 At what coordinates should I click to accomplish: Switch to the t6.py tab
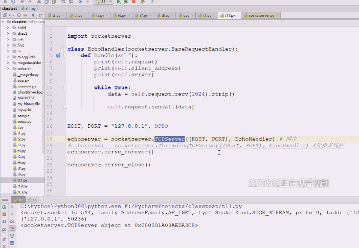[x=120, y=15]
